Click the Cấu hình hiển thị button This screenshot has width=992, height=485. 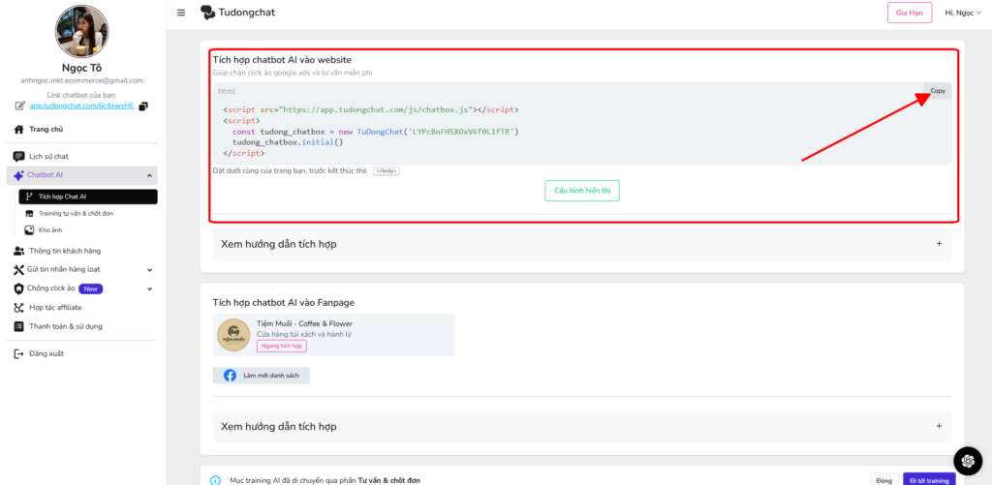pyautogui.click(x=582, y=191)
